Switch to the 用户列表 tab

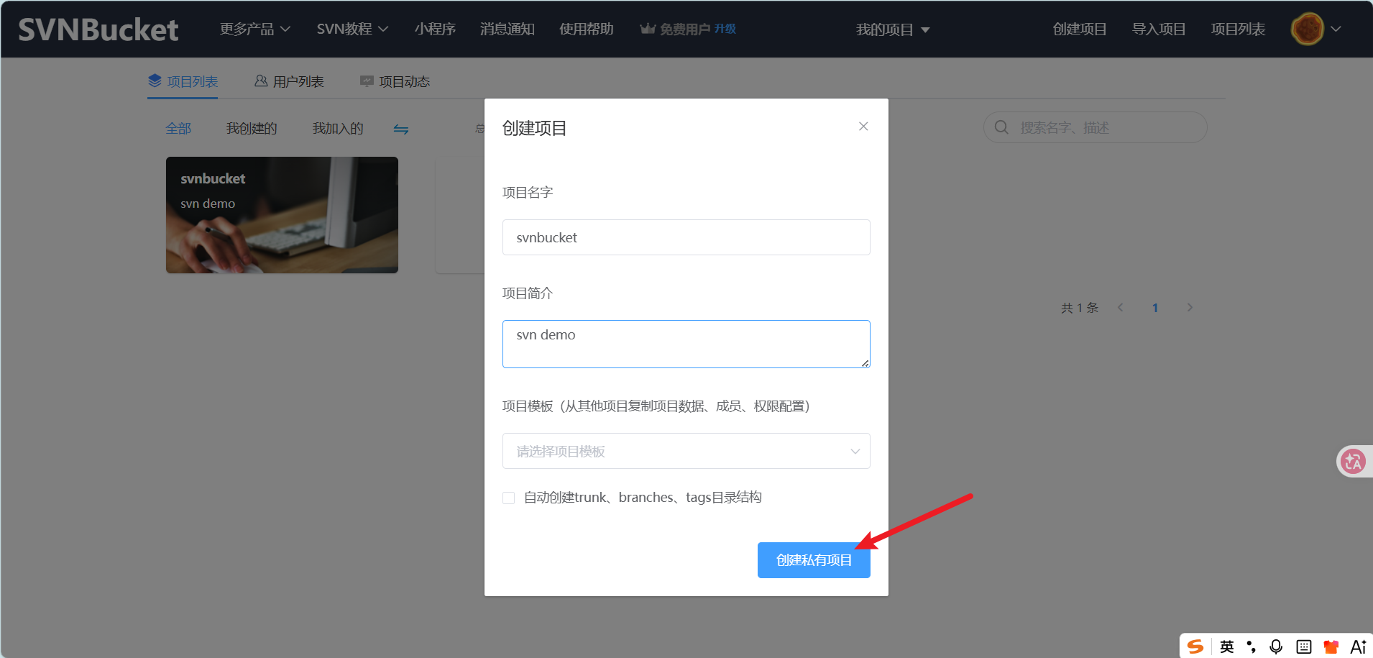coord(289,81)
